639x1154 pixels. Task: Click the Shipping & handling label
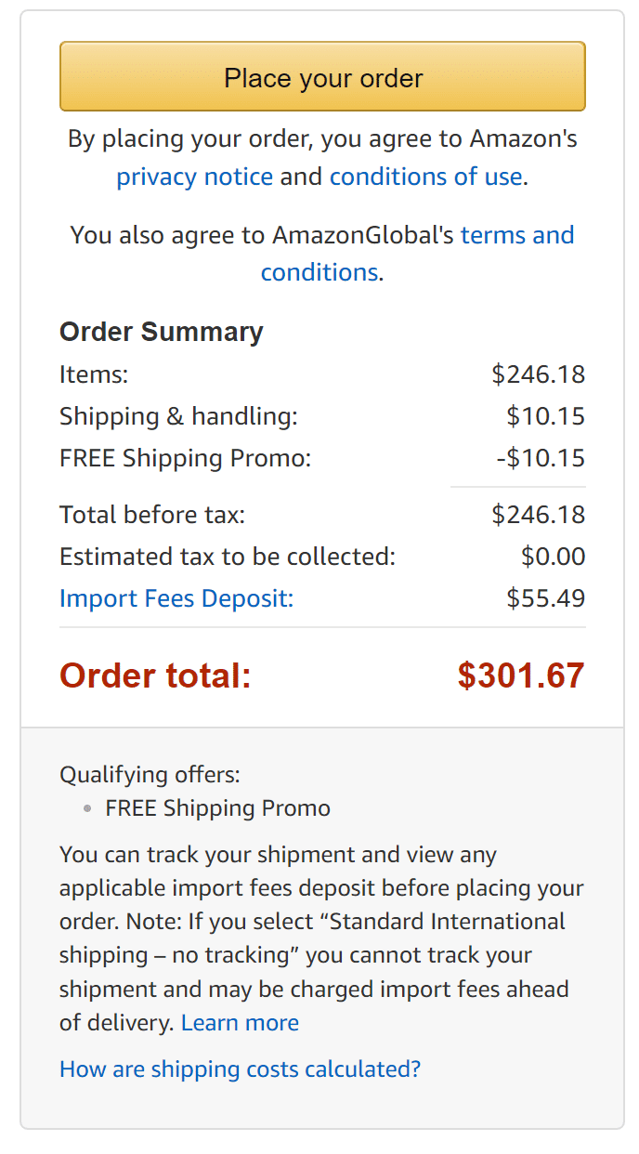click(178, 416)
